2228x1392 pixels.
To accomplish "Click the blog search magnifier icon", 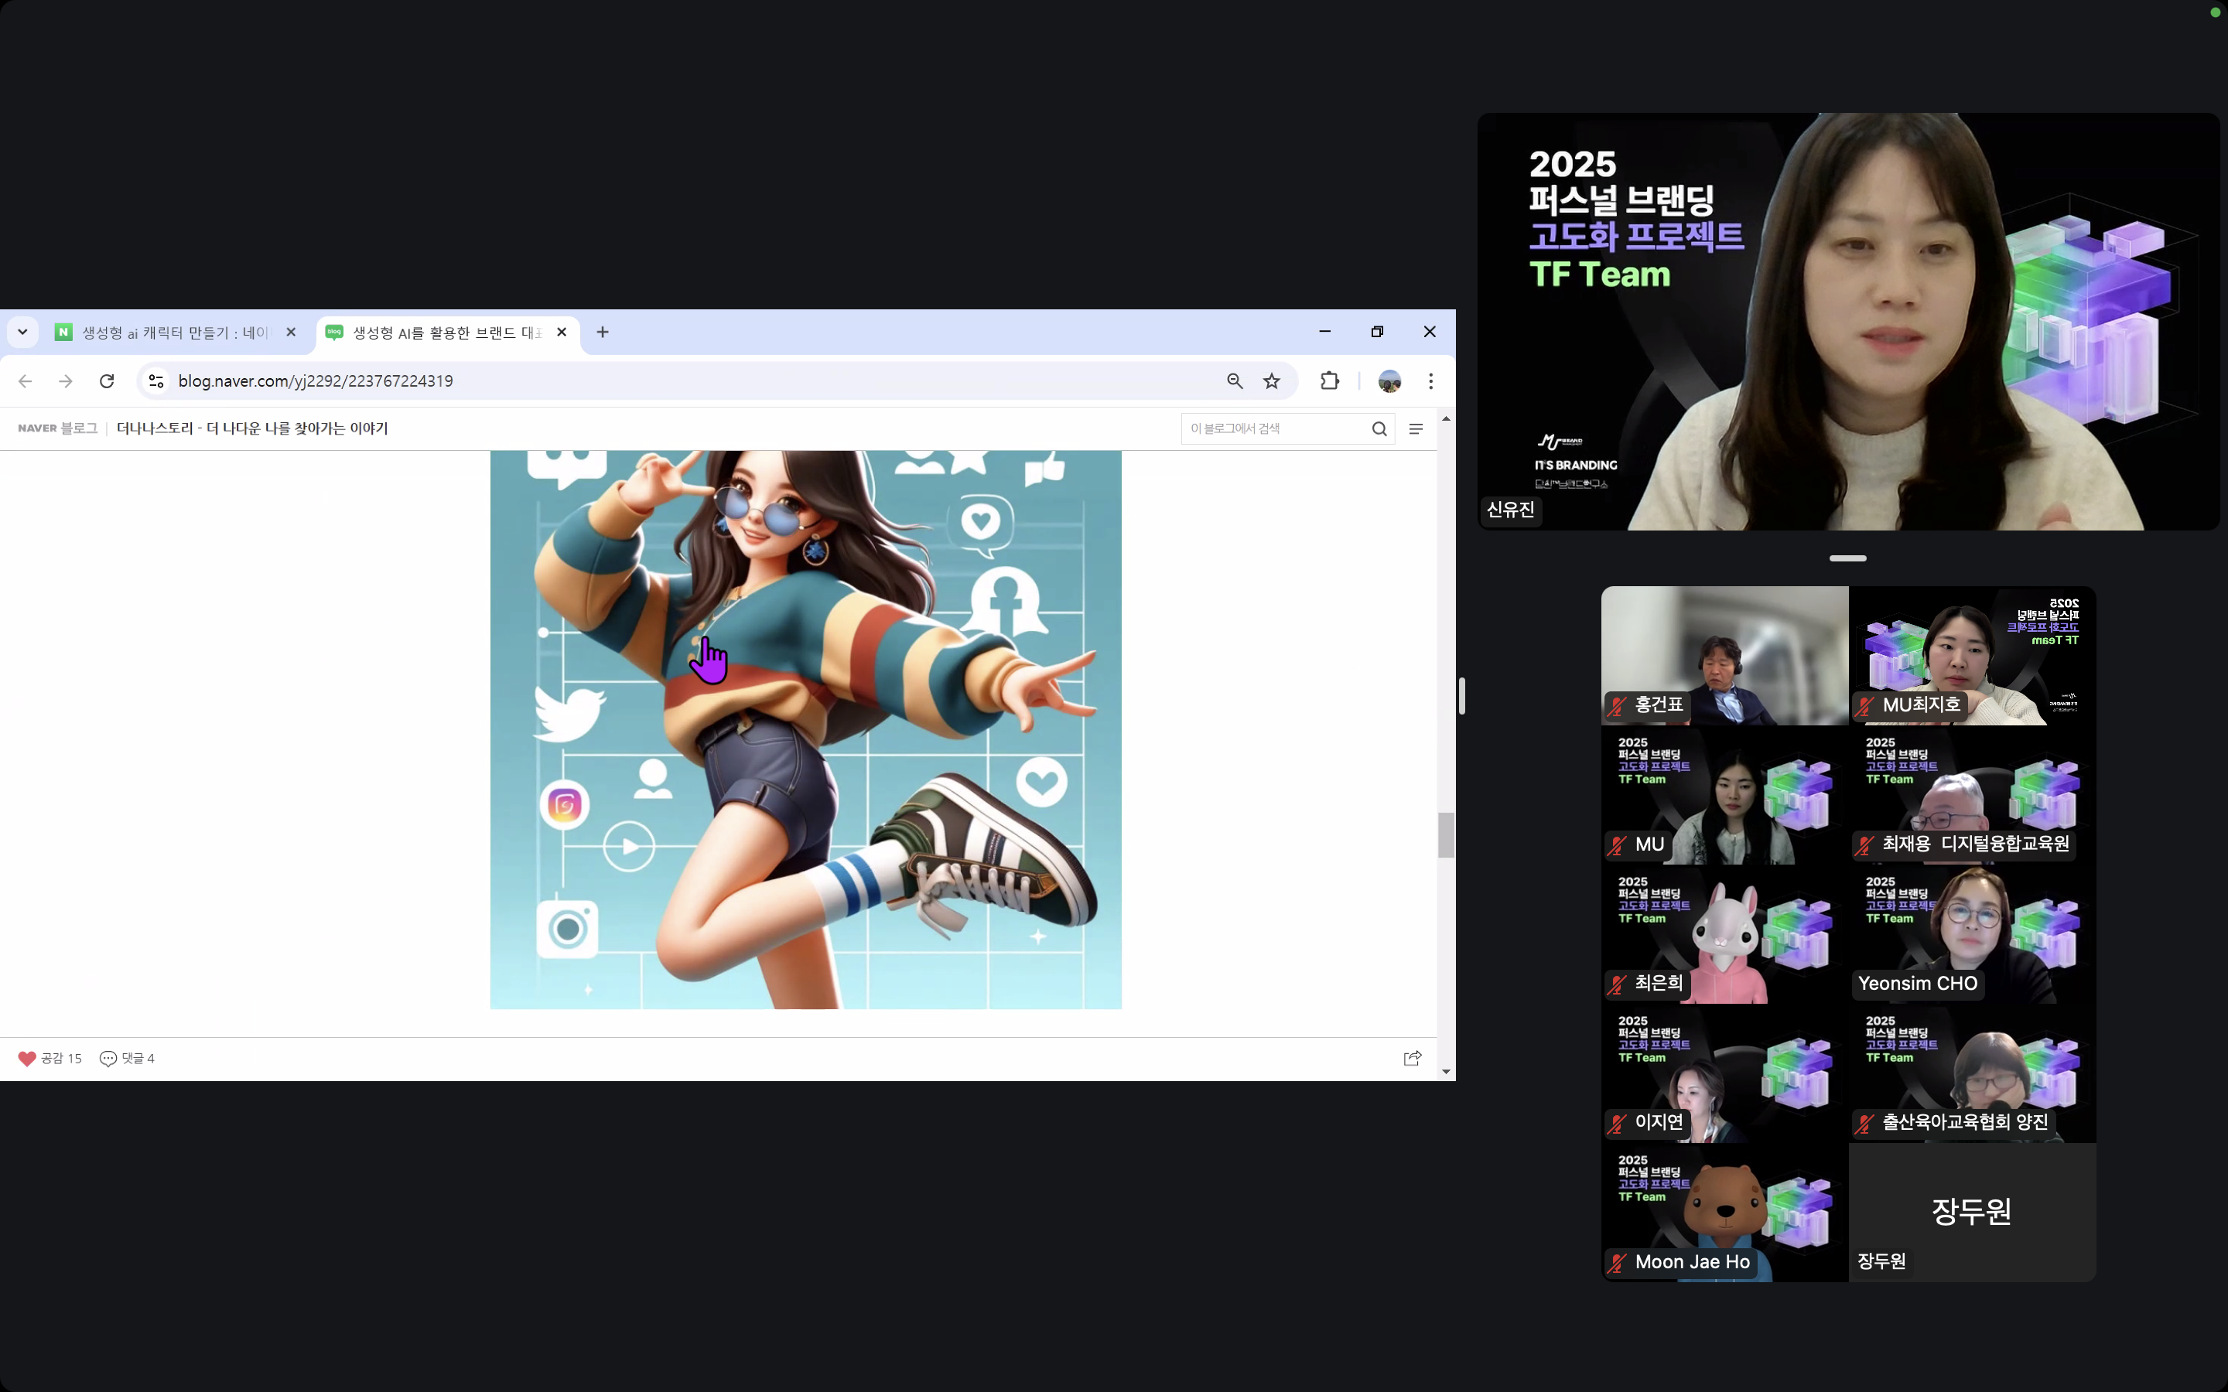I will (1379, 429).
